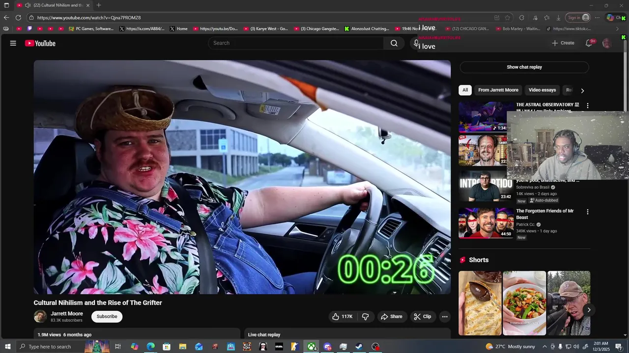Open the volume control in tray
This screenshot has height=353, width=629.
576,347
